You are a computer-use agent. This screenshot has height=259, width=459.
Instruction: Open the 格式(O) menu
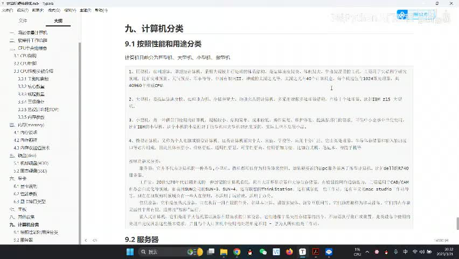point(54,10)
